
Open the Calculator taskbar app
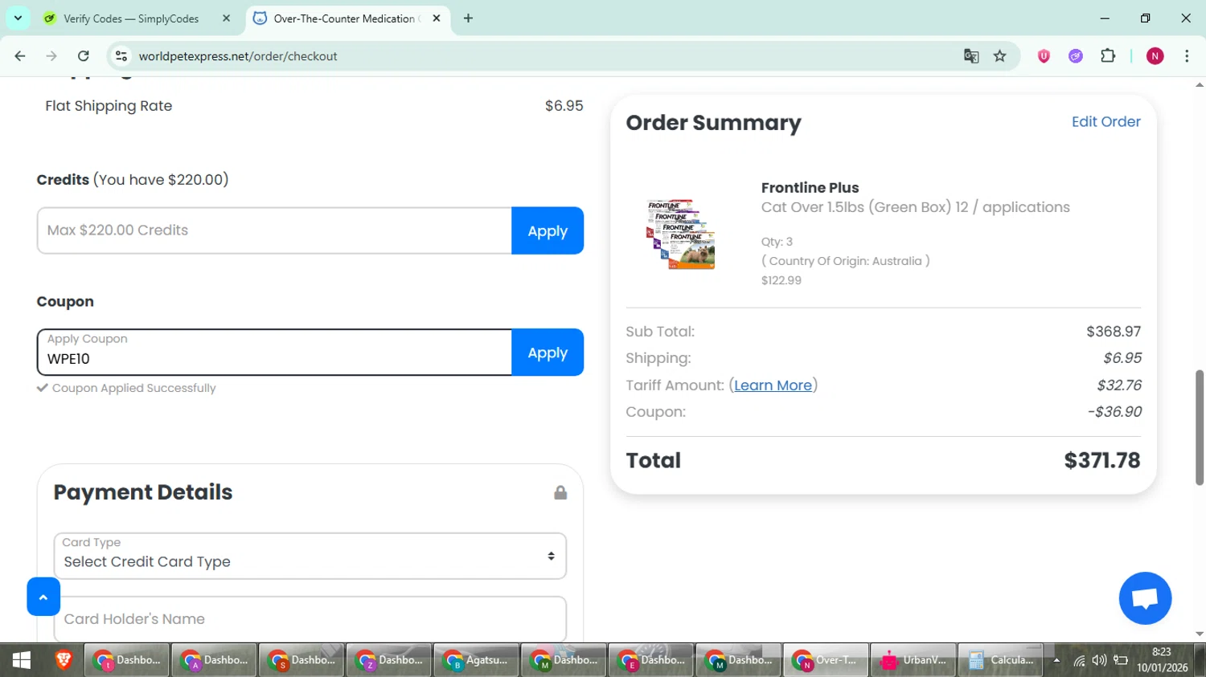(1001, 660)
